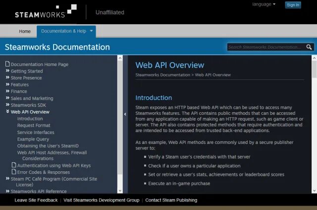The width and height of the screenshot is (317, 210).
Task: Jump to Introduction in the sidebar
Action: coord(30,119)
